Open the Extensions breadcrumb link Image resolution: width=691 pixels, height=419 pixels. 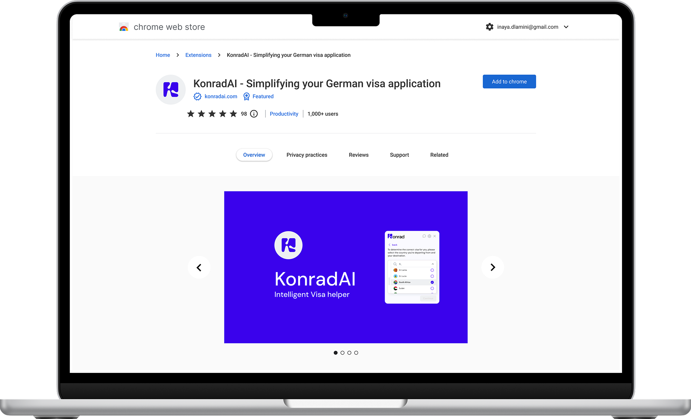[x=198, y=55]
